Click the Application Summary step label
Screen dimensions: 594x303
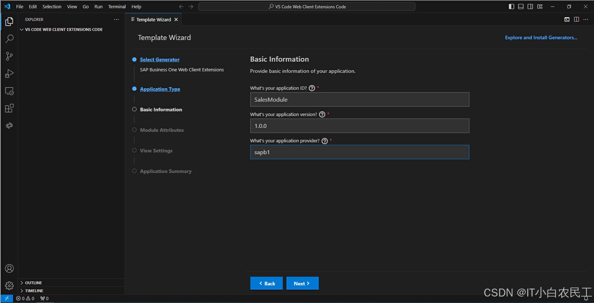tap(166, 171)
